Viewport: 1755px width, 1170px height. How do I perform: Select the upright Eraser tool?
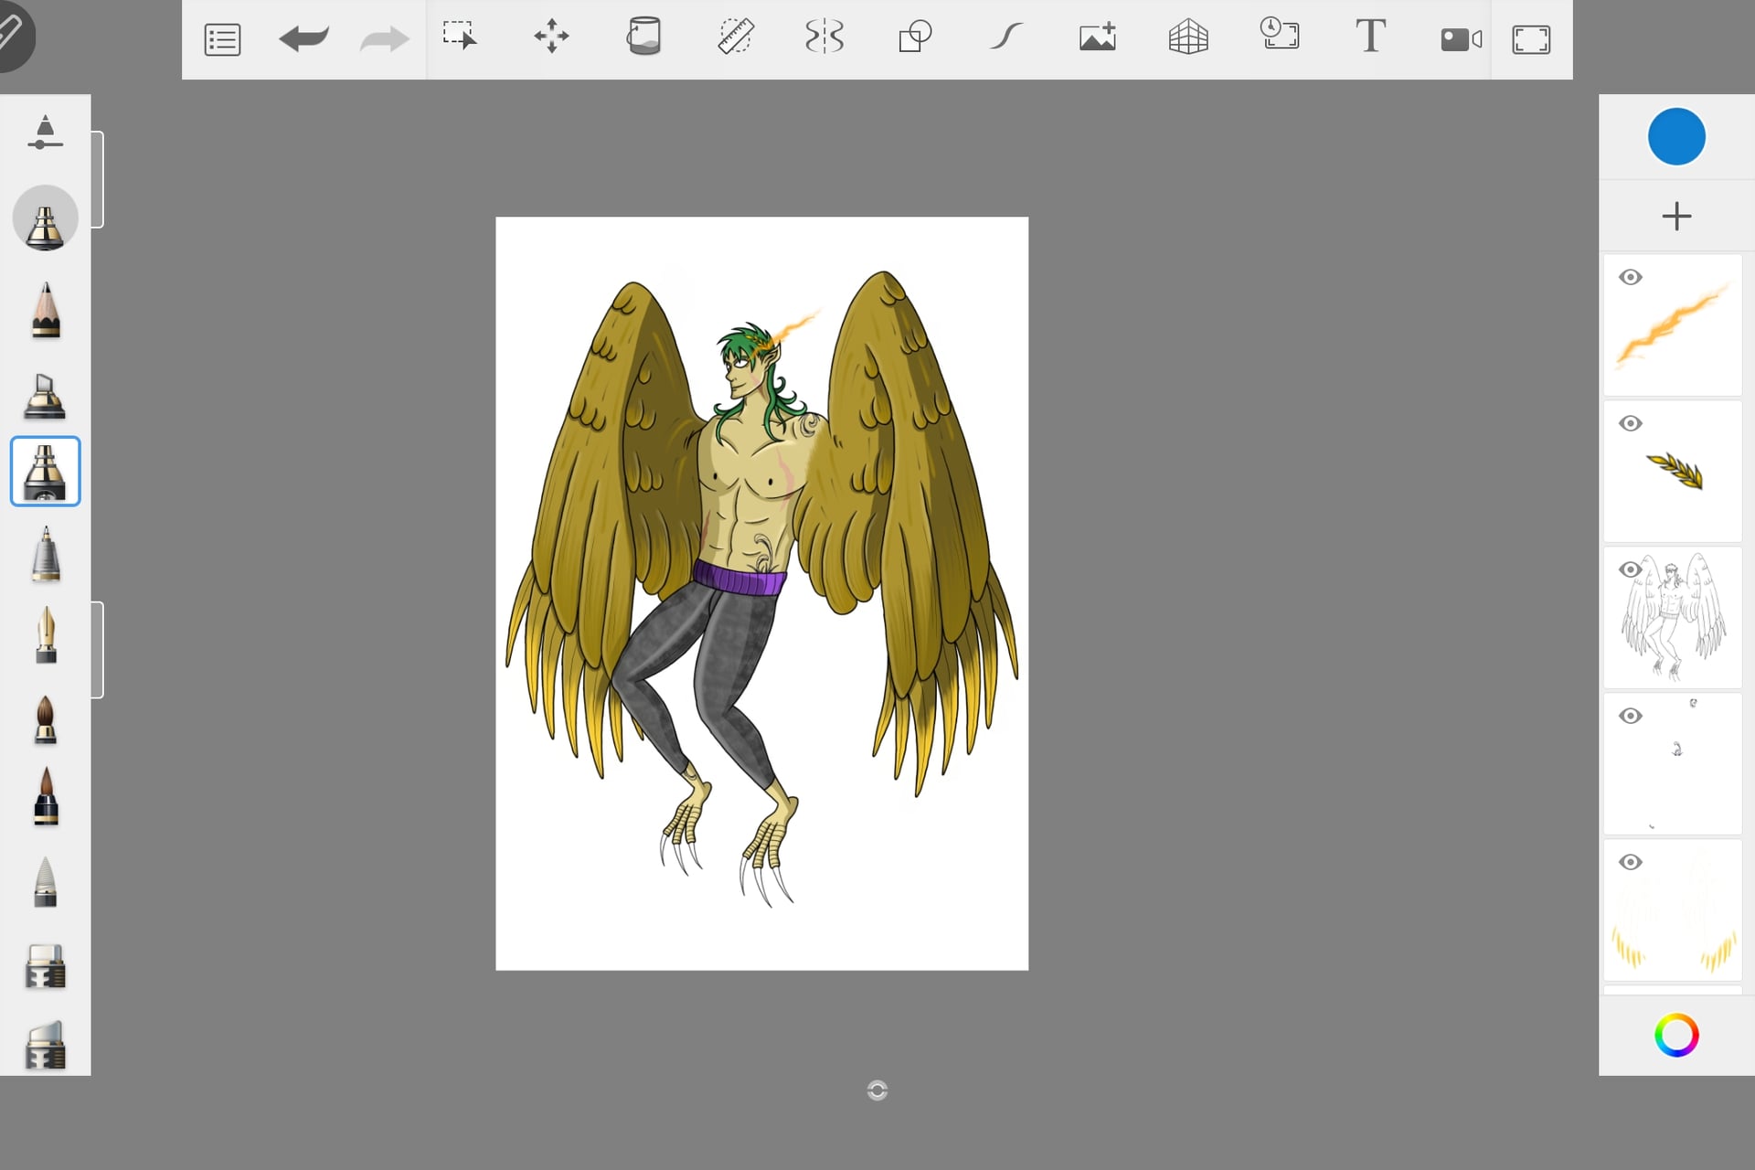click(45, 966)
